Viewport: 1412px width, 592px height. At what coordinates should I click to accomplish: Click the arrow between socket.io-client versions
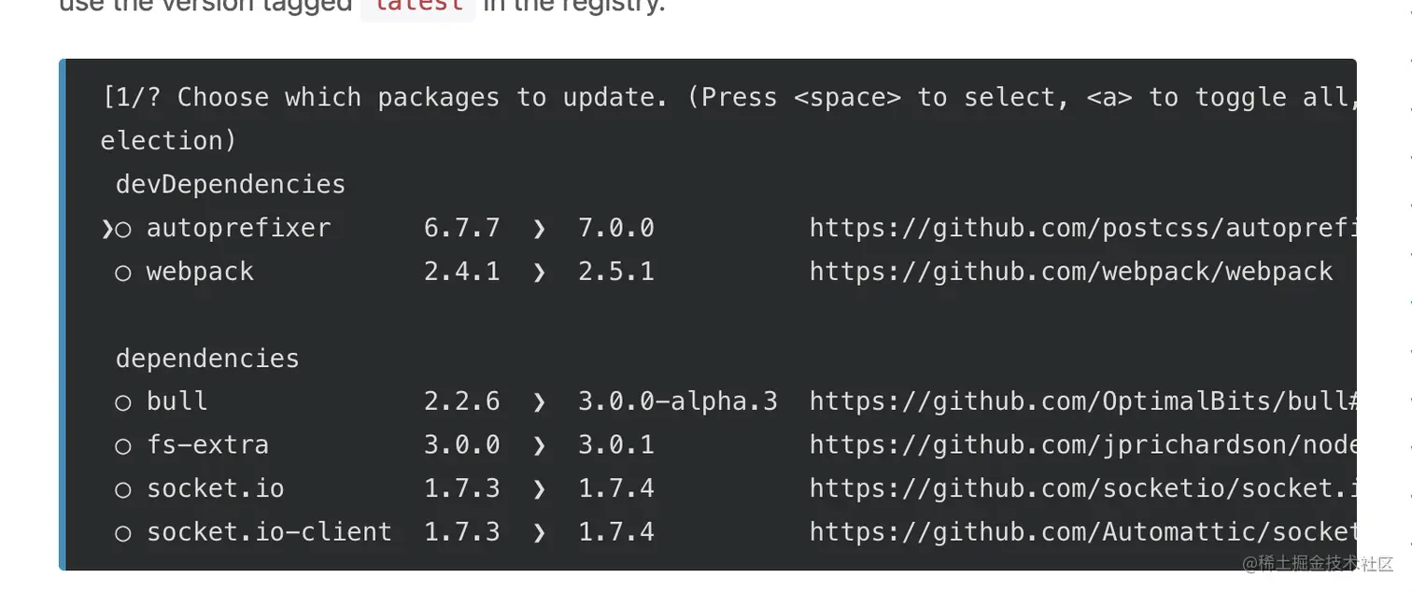point(539,532)
